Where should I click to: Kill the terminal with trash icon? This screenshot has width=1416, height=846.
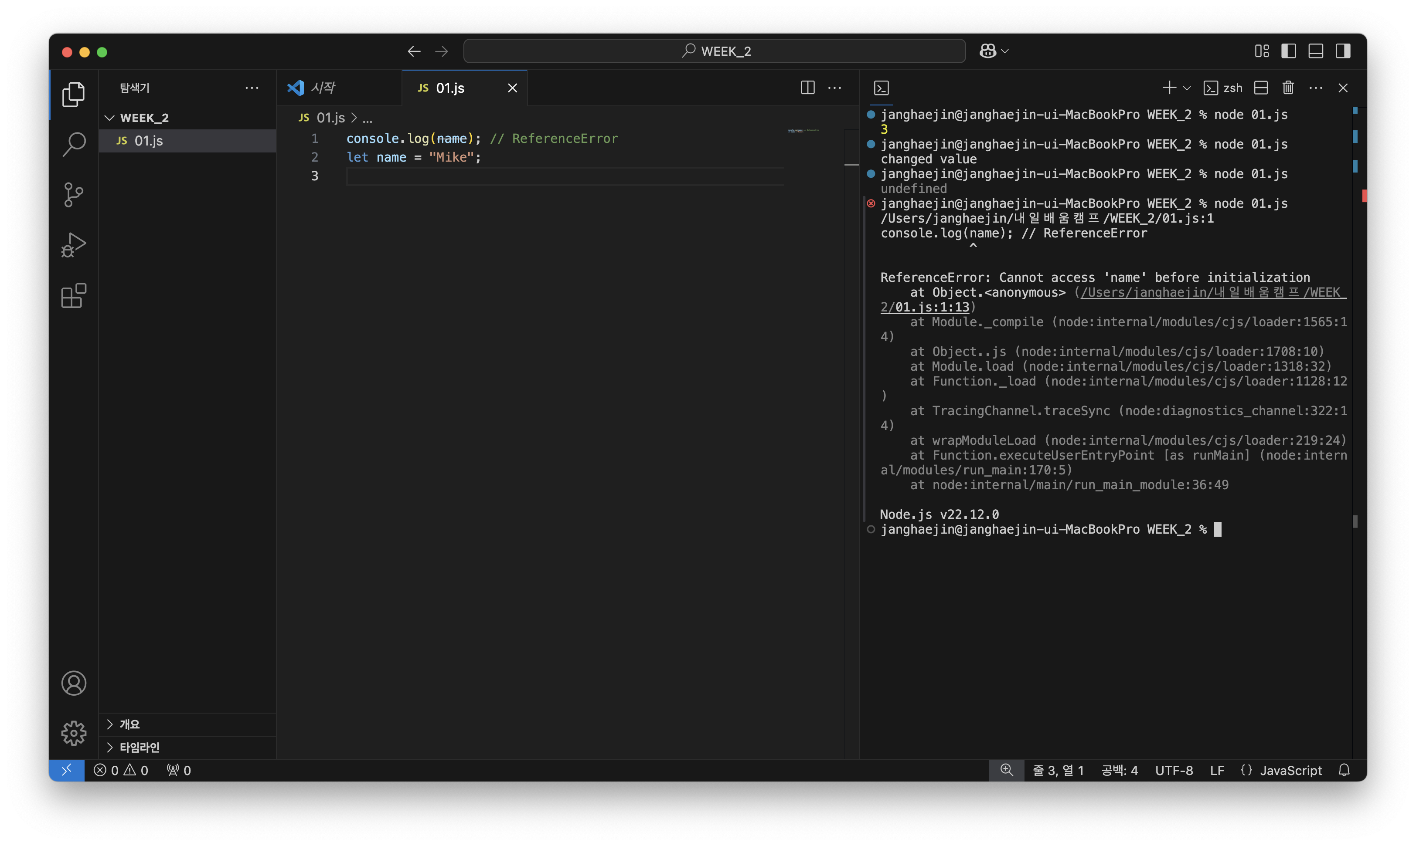point(1288,87)
